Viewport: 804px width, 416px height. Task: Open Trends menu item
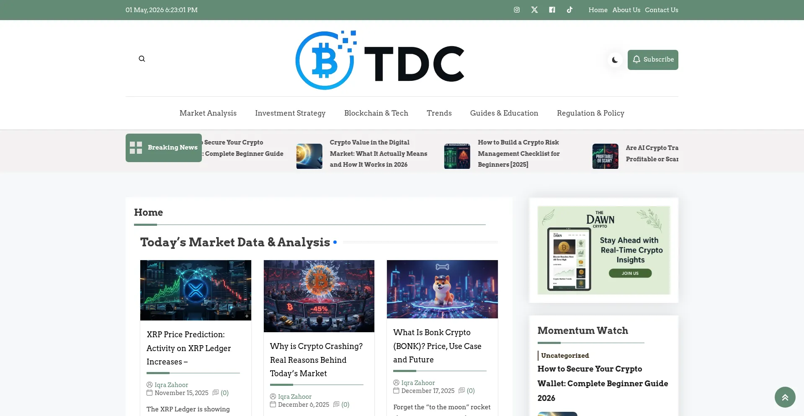pyautogui.click(x=439, y=113)
